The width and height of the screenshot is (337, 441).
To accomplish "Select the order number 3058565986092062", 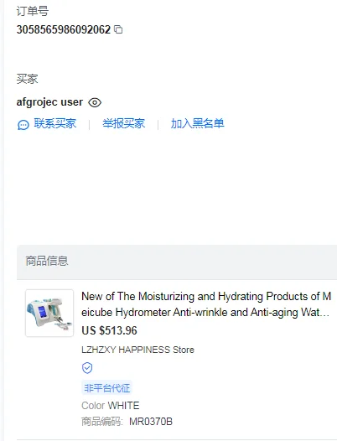I will (64, 29).
